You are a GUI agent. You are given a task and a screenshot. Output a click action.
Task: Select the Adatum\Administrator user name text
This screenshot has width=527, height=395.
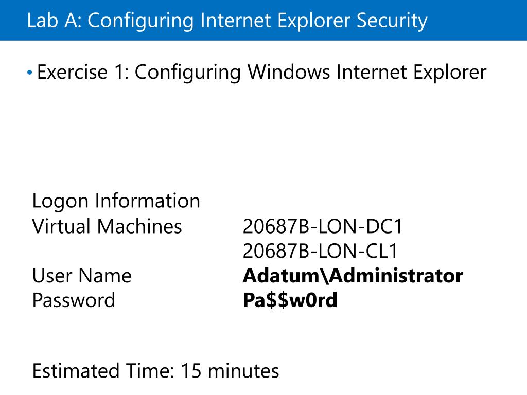353,276
